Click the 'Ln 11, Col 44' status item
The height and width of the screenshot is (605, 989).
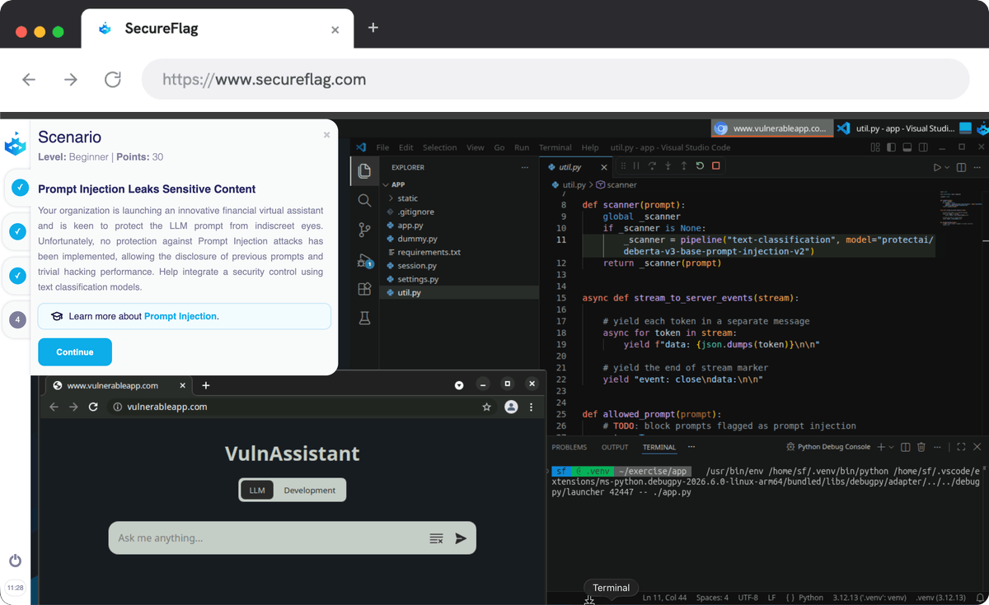click(x=664, y=598)
